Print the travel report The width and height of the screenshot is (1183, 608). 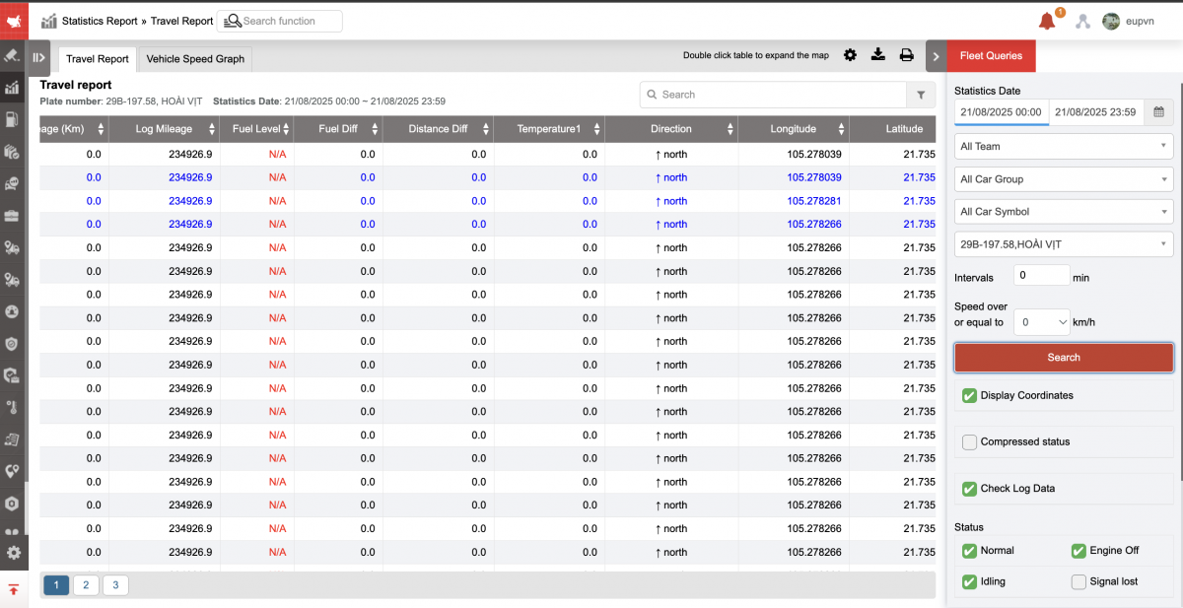[907, 55]
